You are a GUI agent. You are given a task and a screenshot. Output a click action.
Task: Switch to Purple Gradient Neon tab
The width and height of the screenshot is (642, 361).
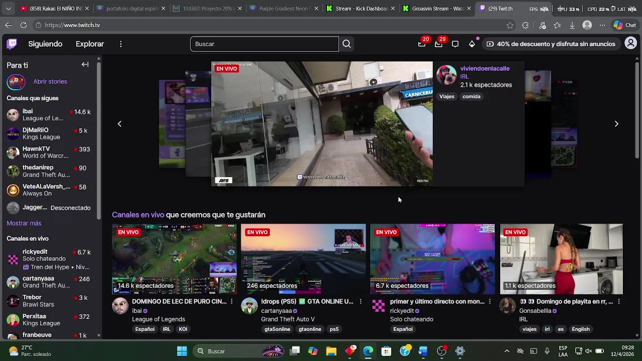click(x=283, y=9)
